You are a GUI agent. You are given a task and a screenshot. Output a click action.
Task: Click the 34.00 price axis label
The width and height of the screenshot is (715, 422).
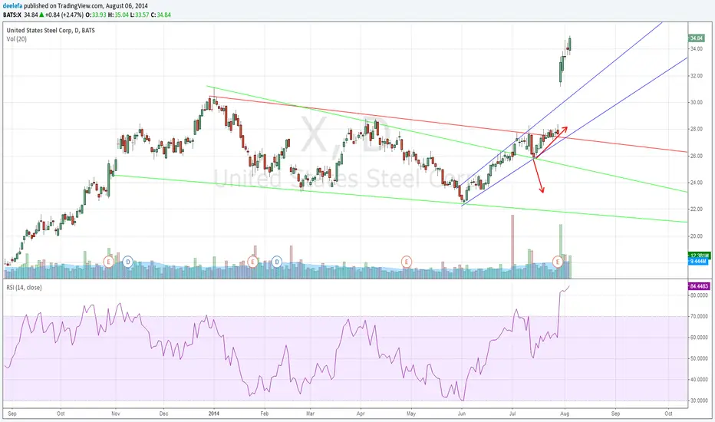[696, 49]
